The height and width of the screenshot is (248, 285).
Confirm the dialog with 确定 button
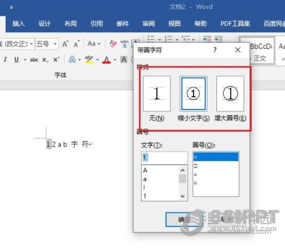point(184,220)
